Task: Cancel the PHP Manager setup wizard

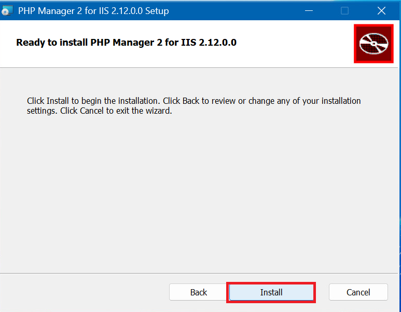Action: 358,292
